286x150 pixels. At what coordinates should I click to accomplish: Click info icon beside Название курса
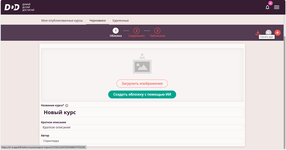click(67, 106)
